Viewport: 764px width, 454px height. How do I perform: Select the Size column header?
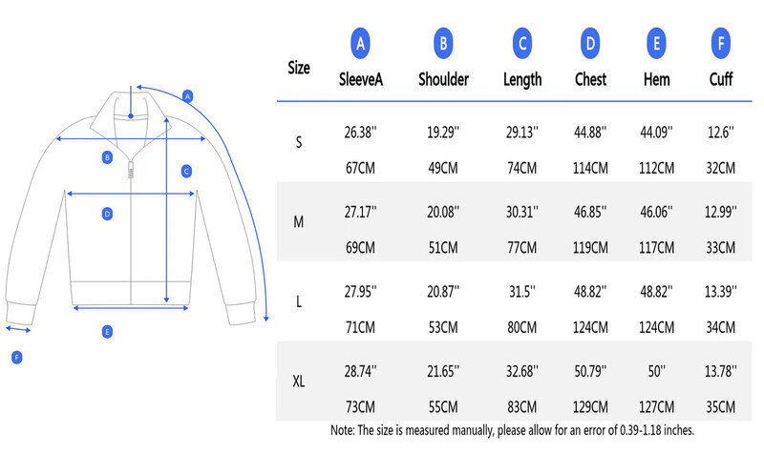(299, 68)
